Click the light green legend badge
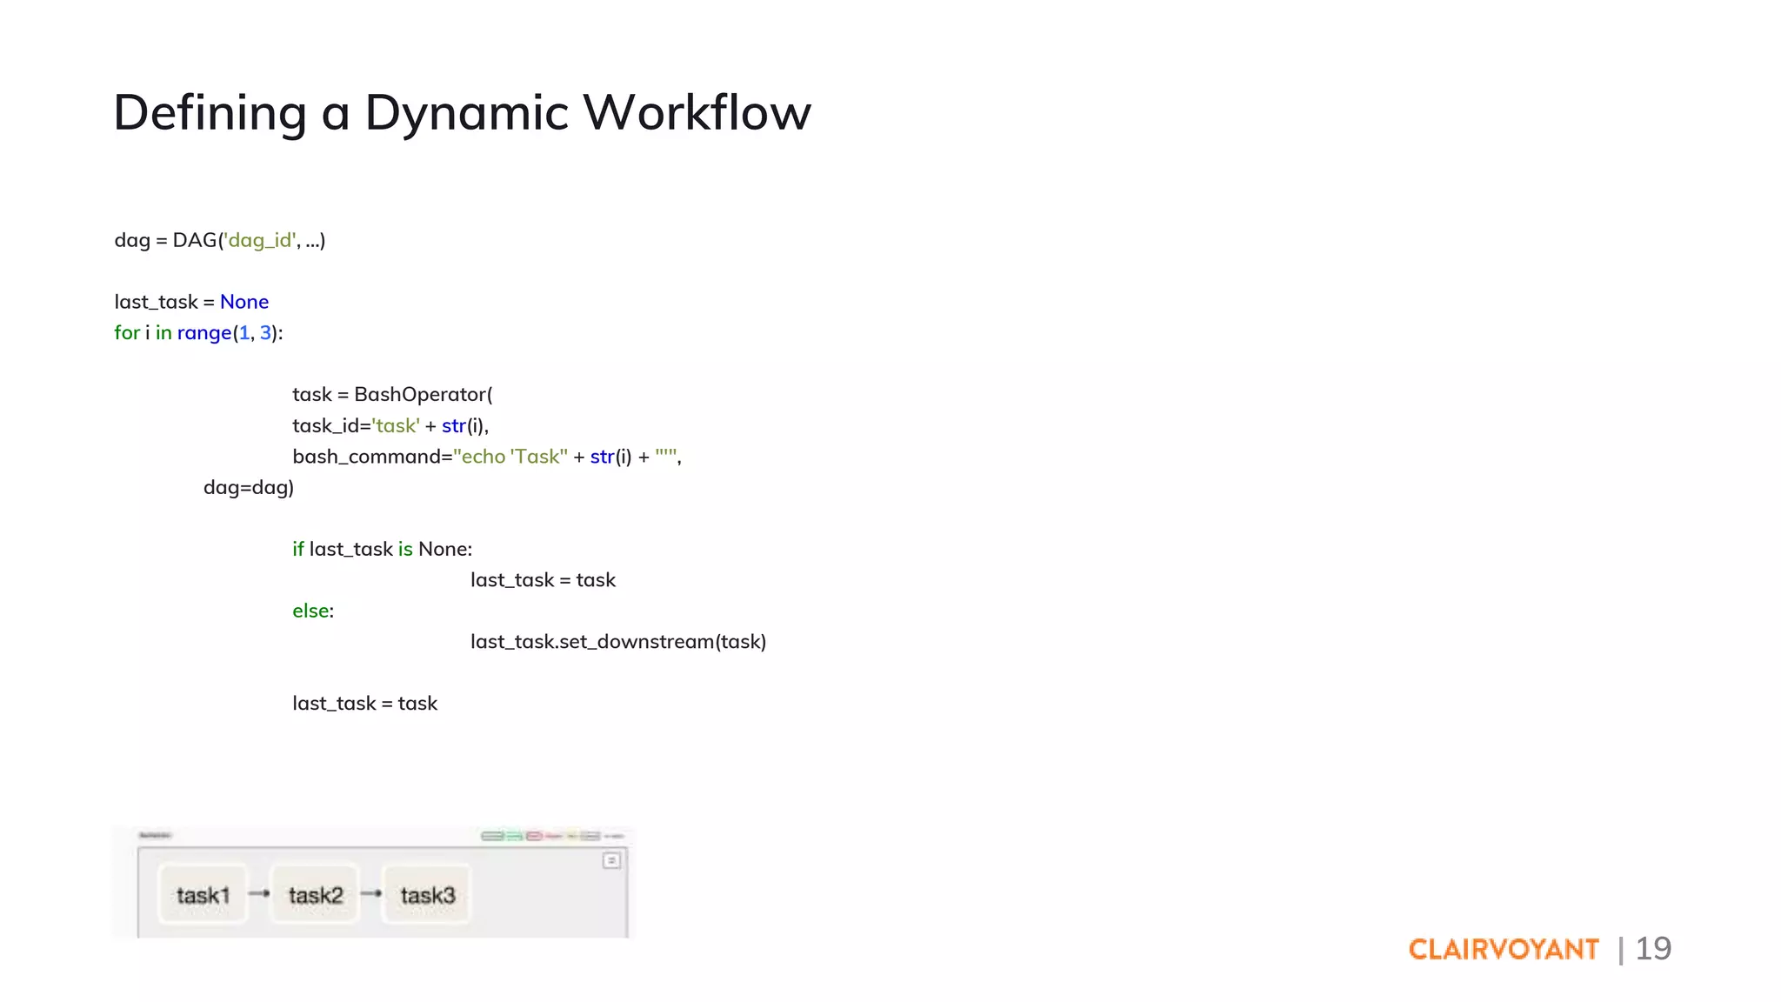Image resolution: width=1781 pixels, height=1002 pixels. [x=514, y=836]
